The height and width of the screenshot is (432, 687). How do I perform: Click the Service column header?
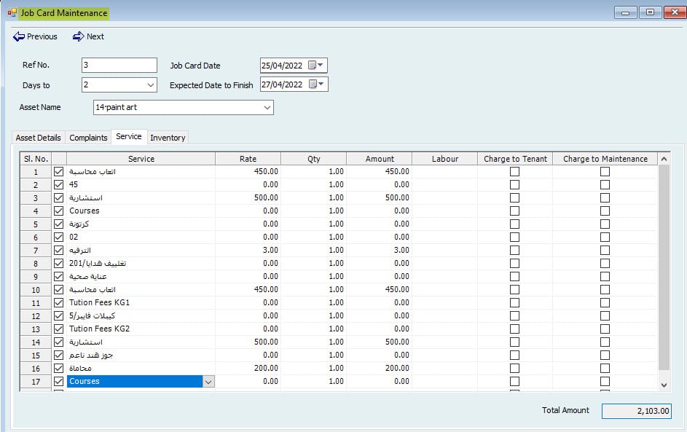[x=141, y=159]
